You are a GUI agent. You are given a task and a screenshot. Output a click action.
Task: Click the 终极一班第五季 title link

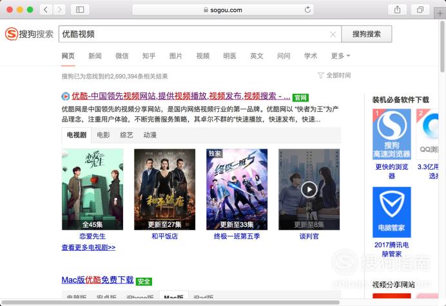(237, 236)
